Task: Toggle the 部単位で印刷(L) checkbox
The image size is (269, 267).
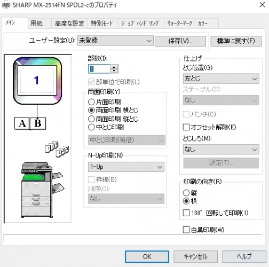Action: click(x=91, y=82)
